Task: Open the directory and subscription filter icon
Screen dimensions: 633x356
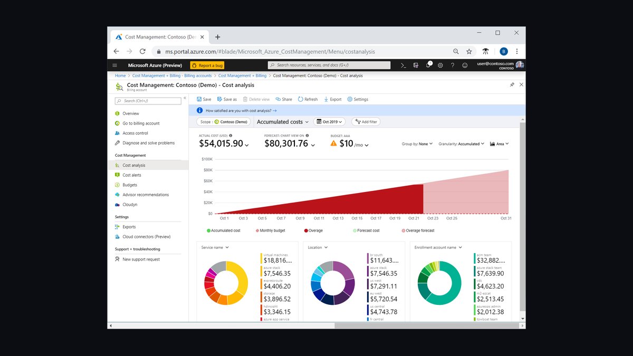Action: tap(416, 65)
